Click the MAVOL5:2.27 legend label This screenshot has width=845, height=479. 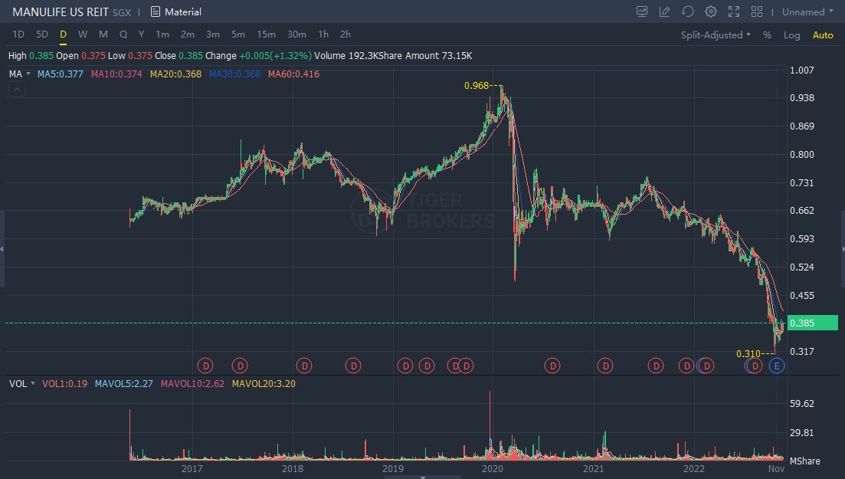coord(124,383)
